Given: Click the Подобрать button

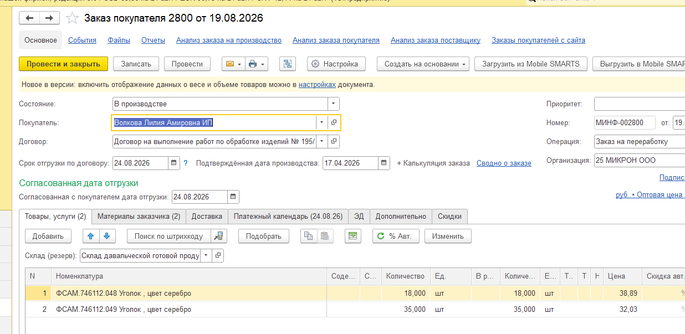Looking at the screenshot, I should point(264,236).
